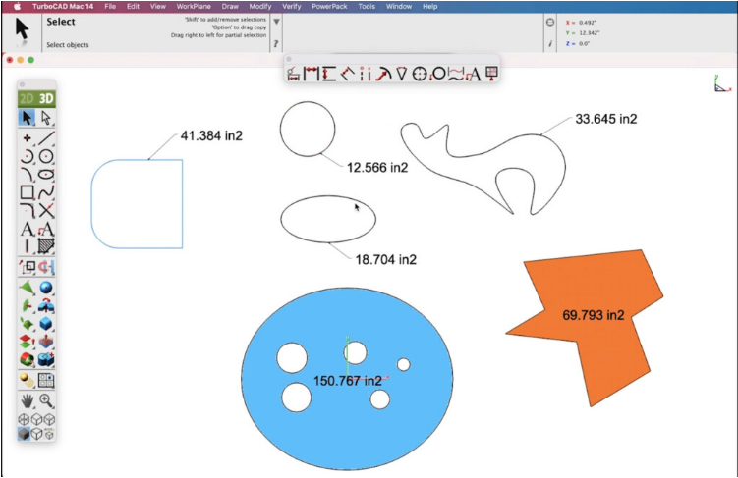738x478 pixels.
Task: Switch tool palette to 2D mode
Action: click(x=28, y=98)
